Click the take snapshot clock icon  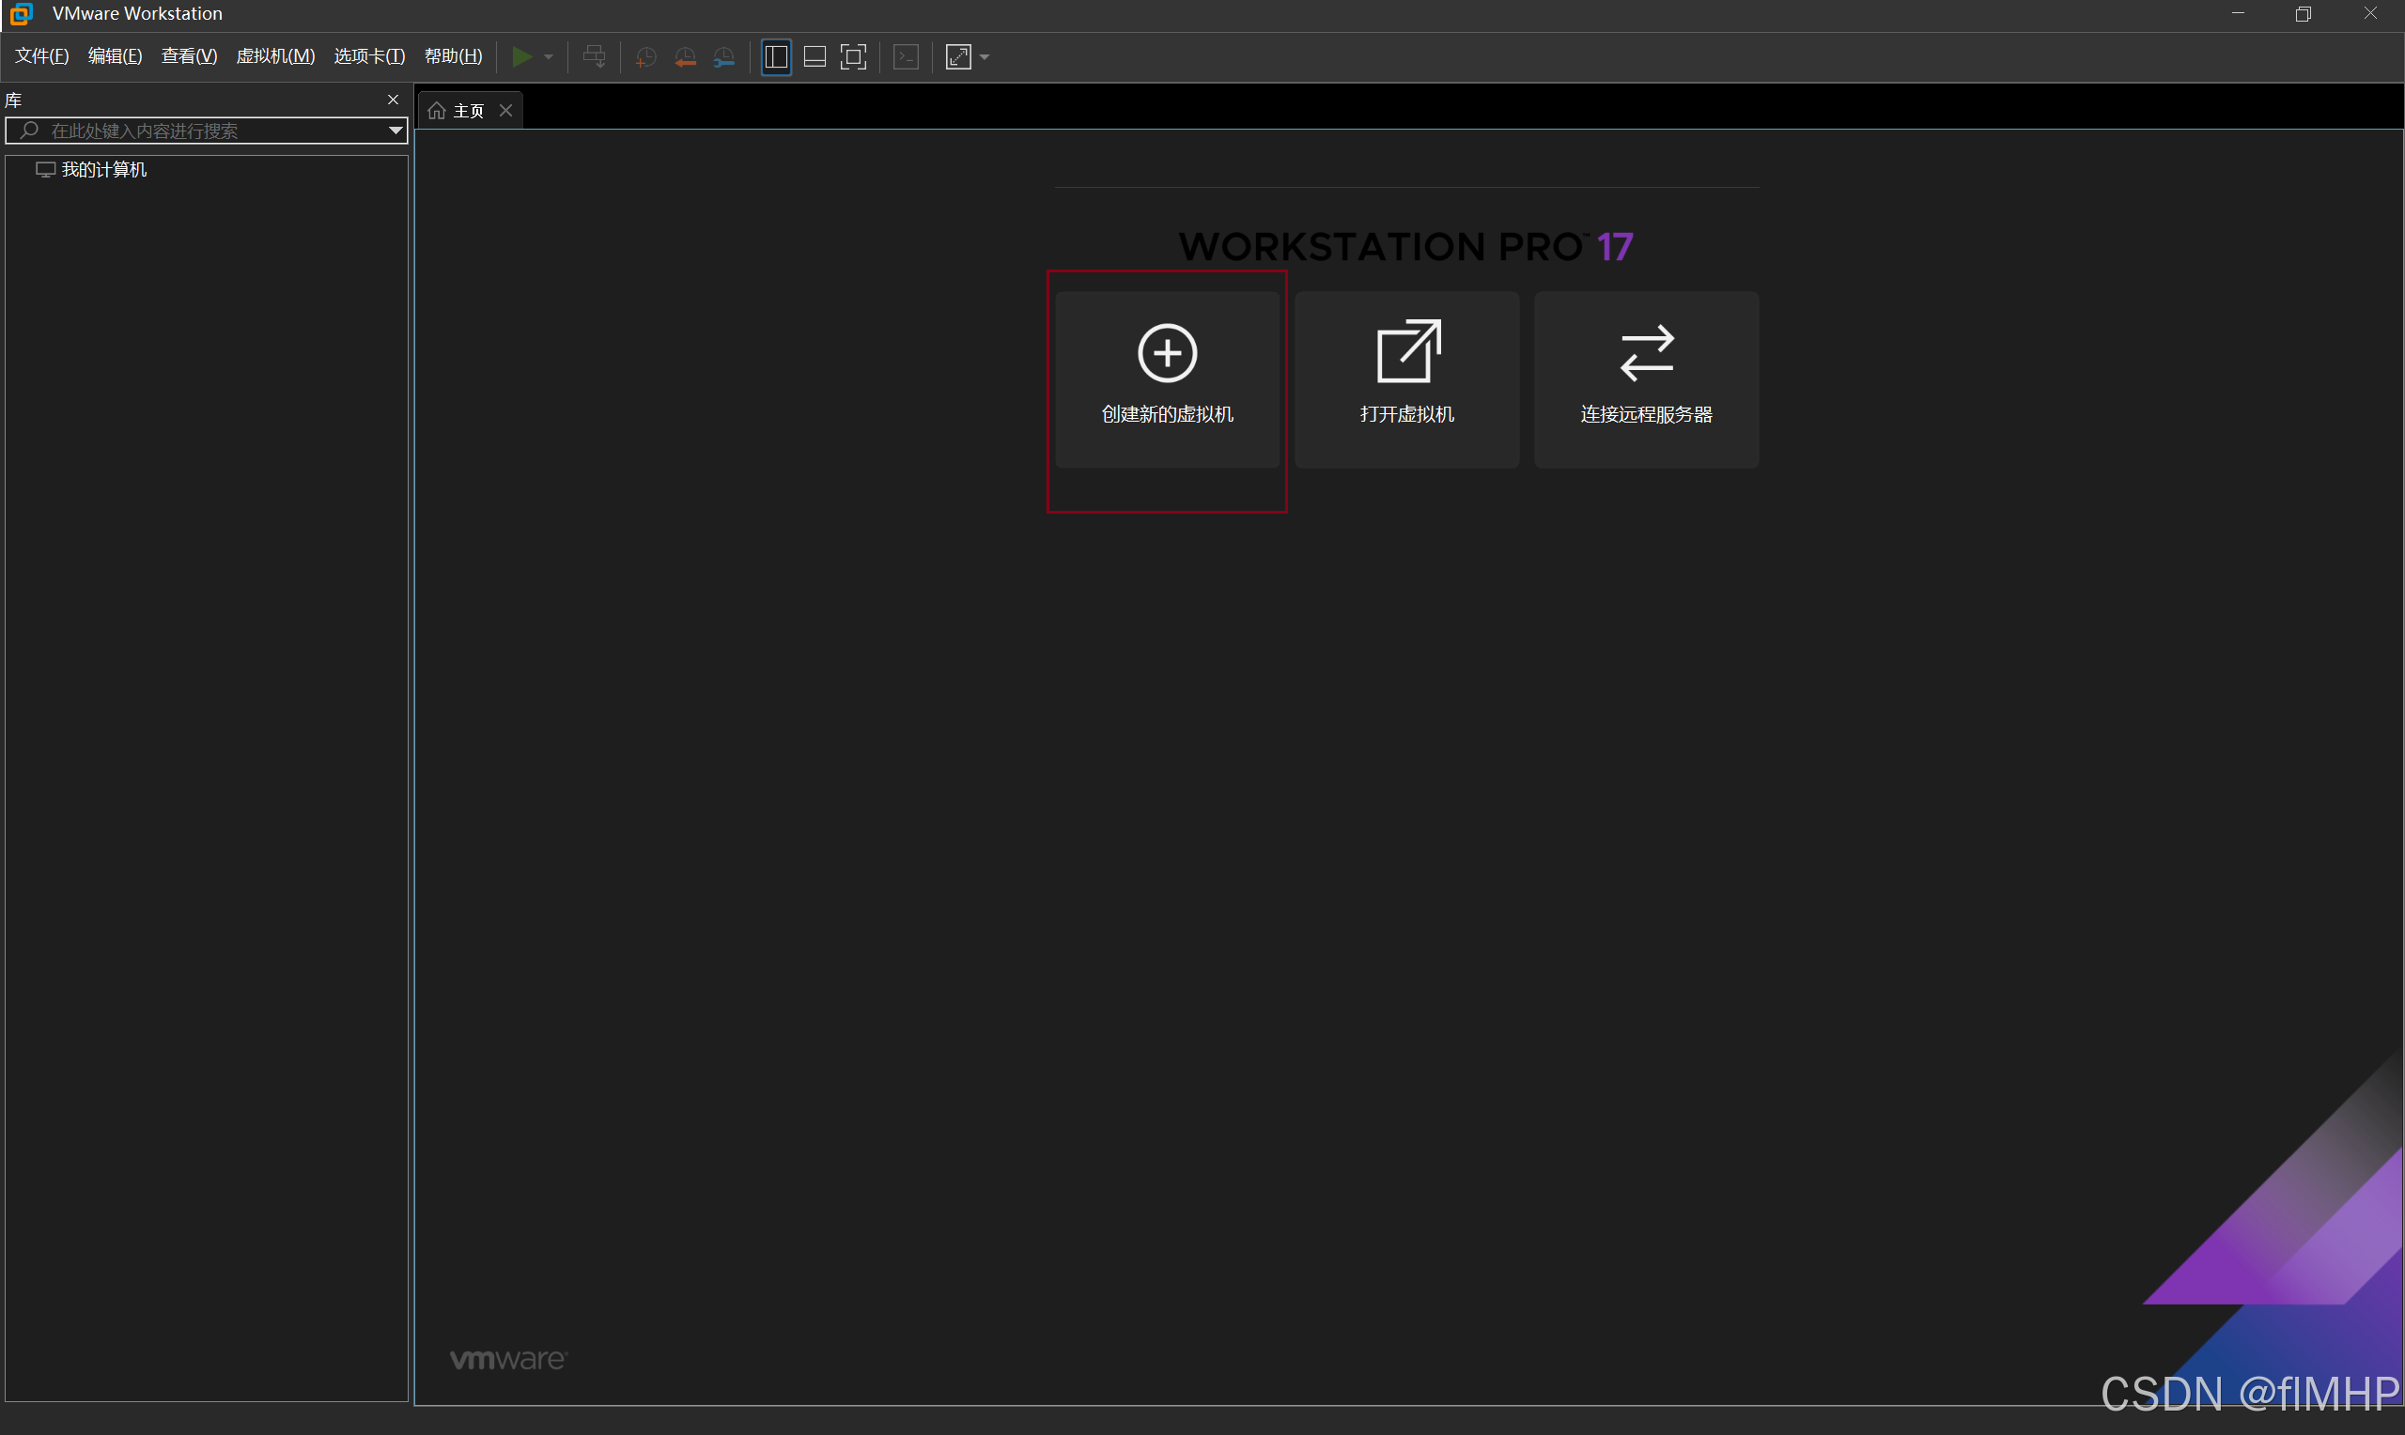[x=646, y=58]
